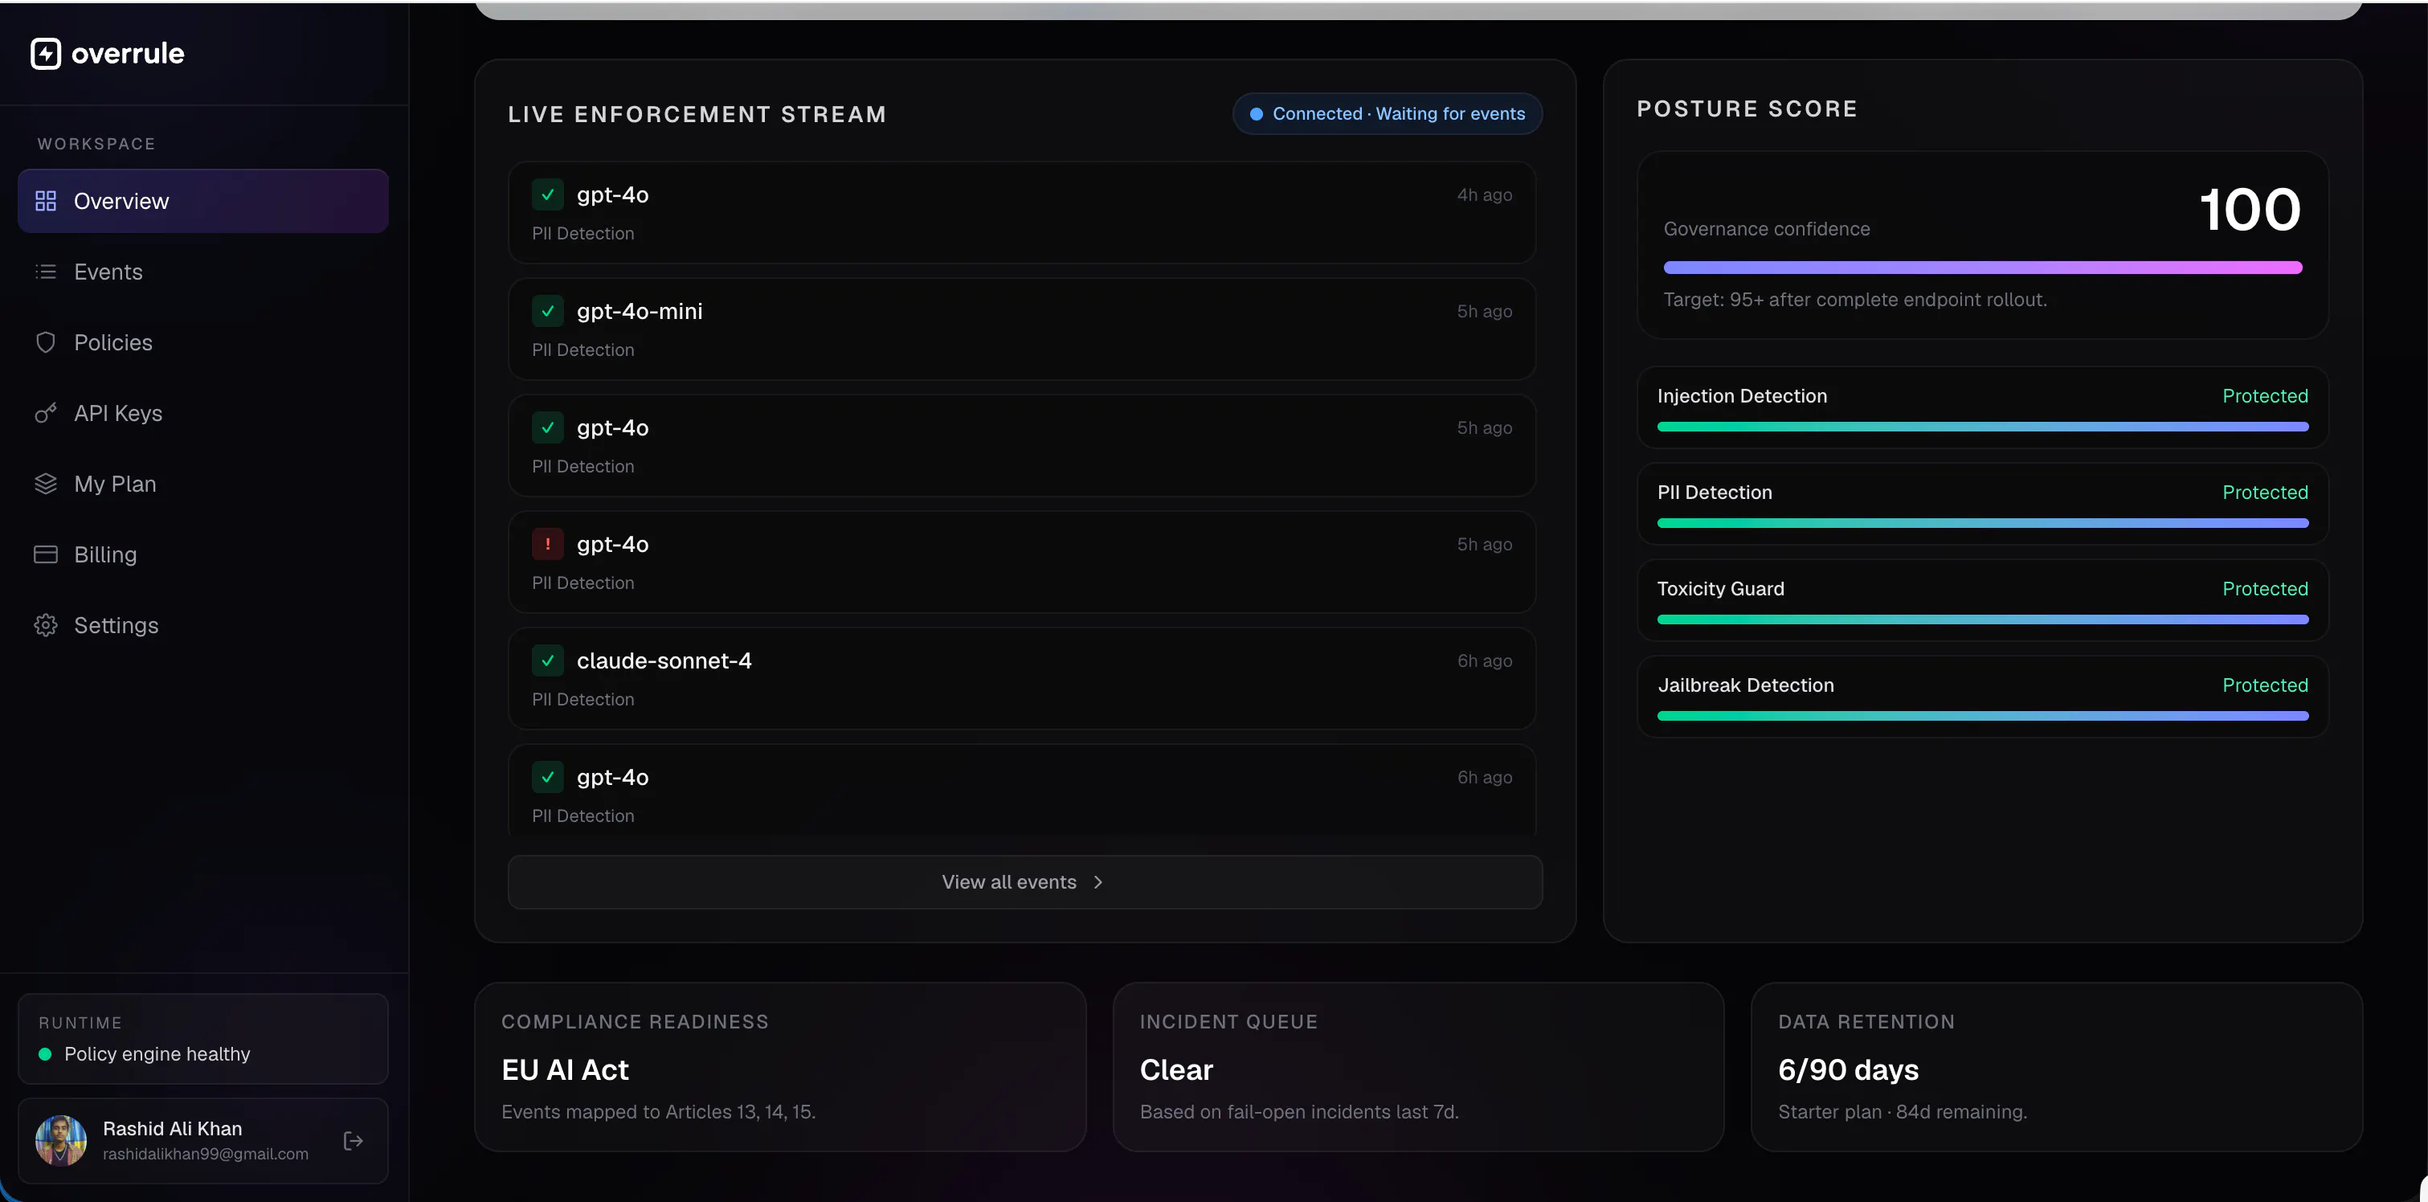Click the blue connection status dot
The image size is (2428, 1202).
click(x=1257, y=114)
